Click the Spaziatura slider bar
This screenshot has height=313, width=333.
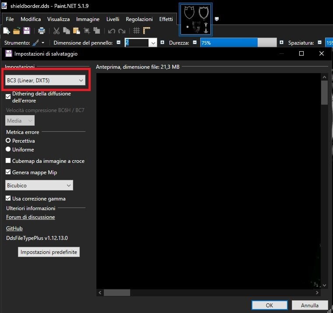329,42
